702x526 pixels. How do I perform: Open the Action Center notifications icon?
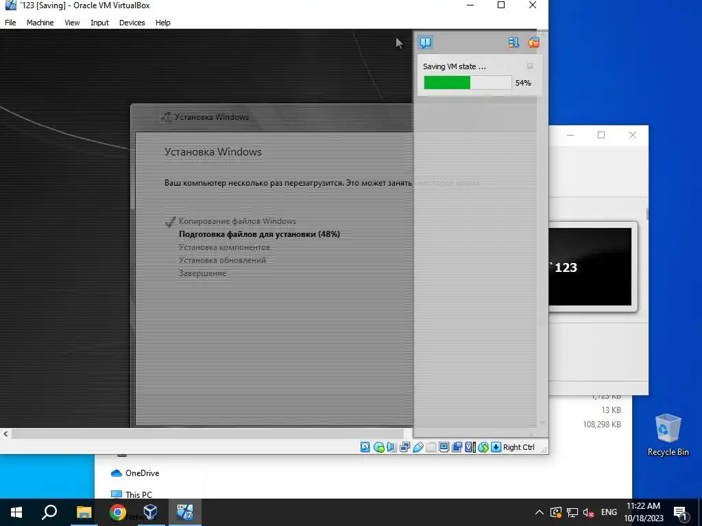(680, 513)
